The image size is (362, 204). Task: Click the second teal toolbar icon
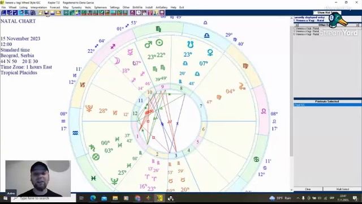tap(72, 12)
